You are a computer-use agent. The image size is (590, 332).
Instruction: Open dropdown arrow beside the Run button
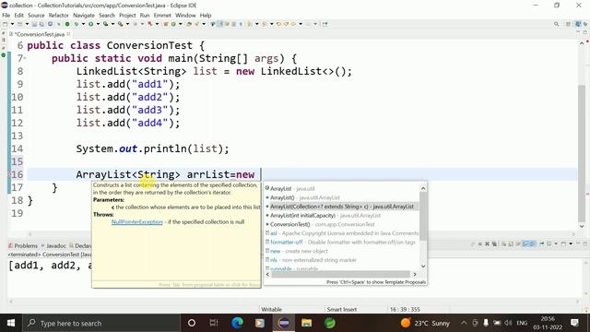click(x=98, y=24)
